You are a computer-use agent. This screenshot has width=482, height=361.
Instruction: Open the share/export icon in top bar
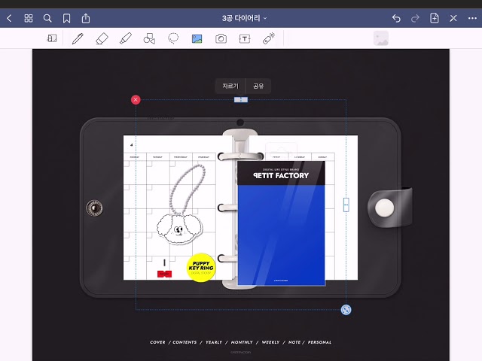pos(86,18)
